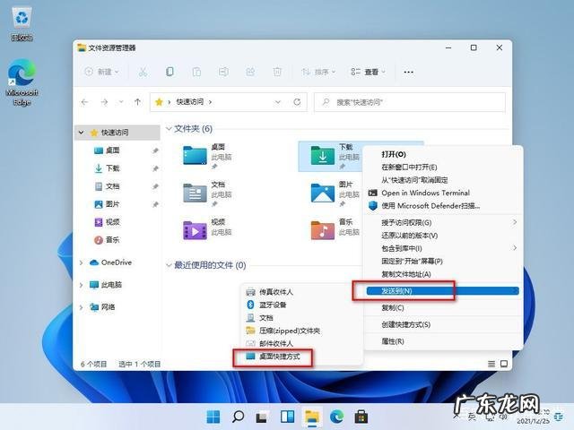This screenshot has width=574, height=430.
Task: Click the Paste clipboard icon in toolbar
Action: pyautogui.click(x=196, y=72)
